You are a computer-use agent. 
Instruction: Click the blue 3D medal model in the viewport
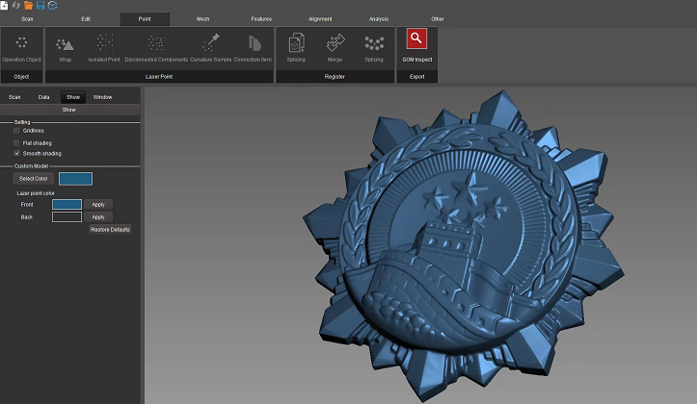tap(463, 248)
